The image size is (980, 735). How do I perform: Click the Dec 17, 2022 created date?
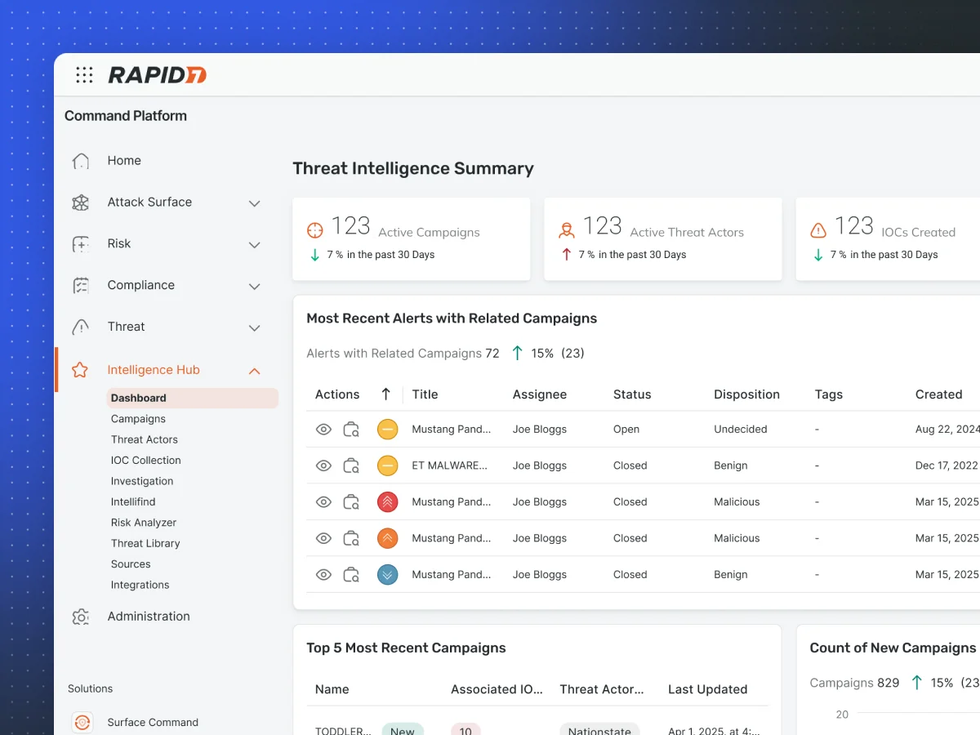click(x=947, y=465)
